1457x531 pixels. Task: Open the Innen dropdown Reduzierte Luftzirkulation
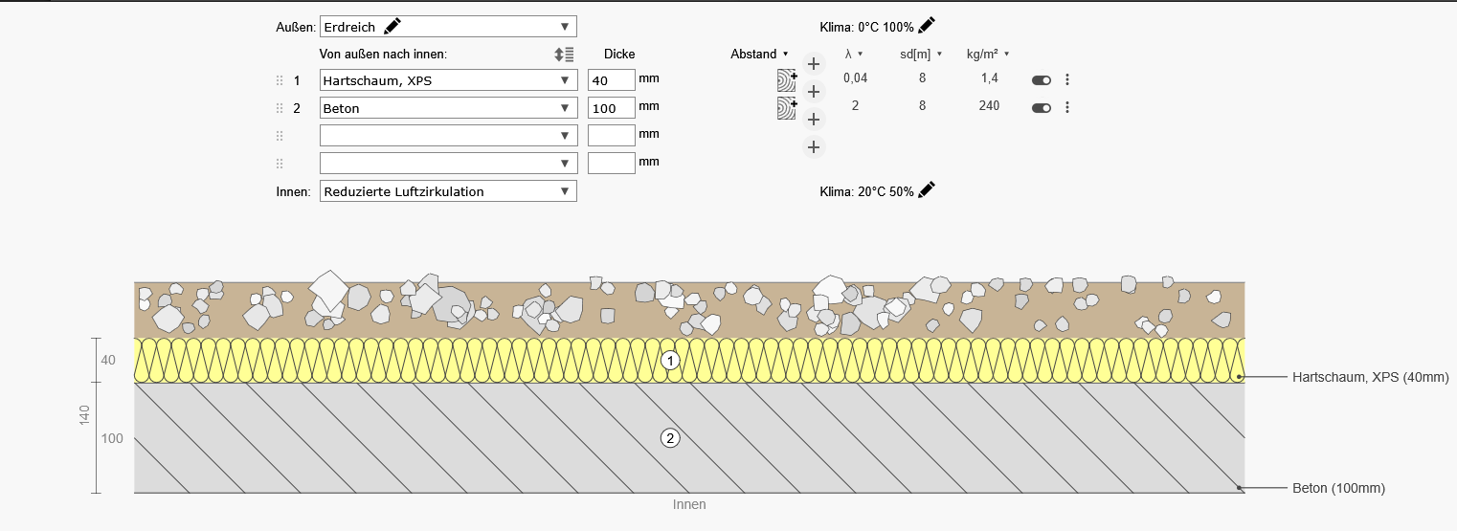click(448, 190)
